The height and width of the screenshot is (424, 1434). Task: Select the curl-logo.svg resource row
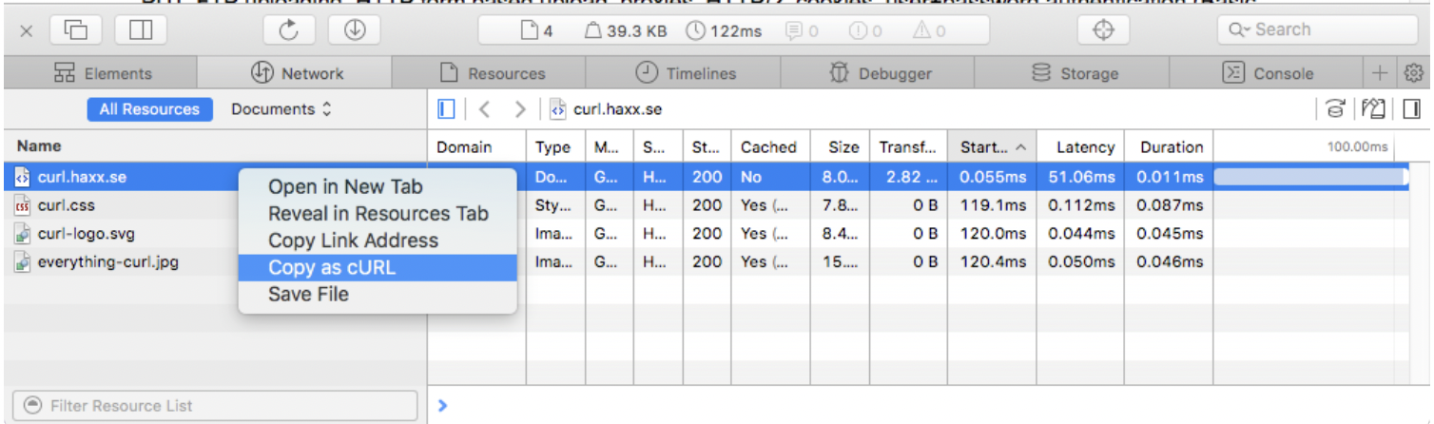(81, 234)
